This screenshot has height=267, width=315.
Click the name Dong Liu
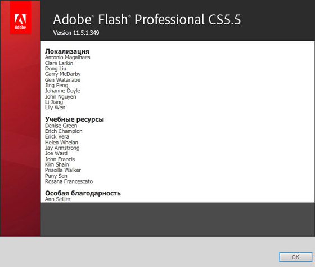56,69
